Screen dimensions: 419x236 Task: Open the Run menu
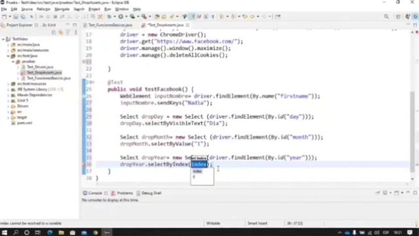tap(107, 9)
